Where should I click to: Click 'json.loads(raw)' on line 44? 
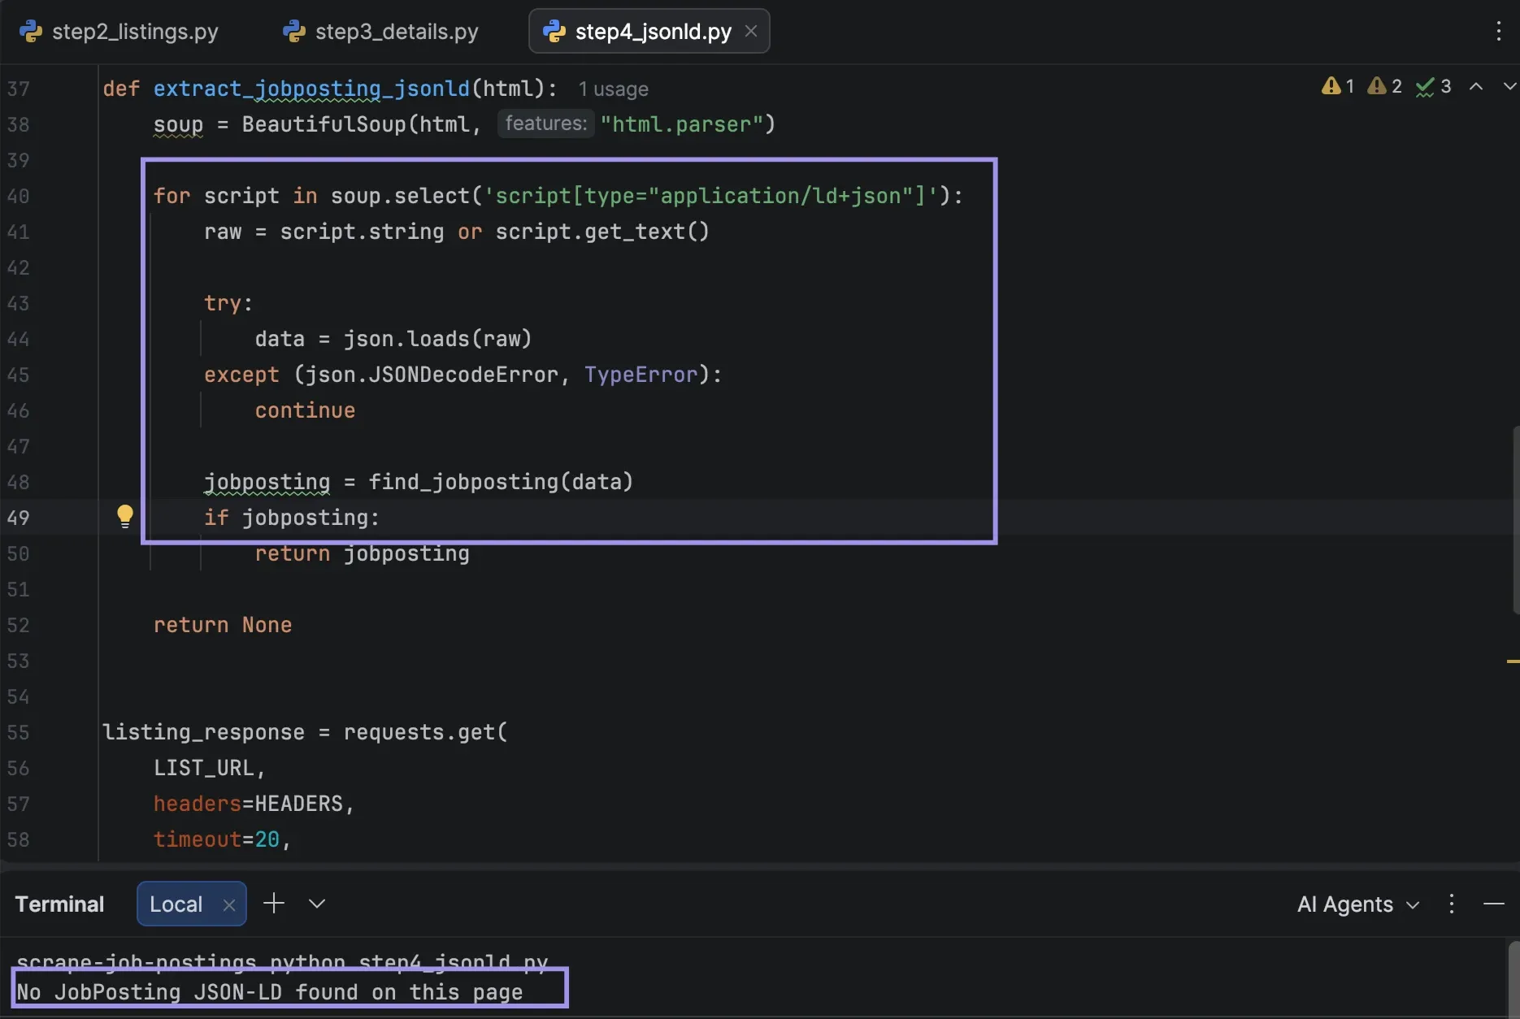[x=437, y=339]
